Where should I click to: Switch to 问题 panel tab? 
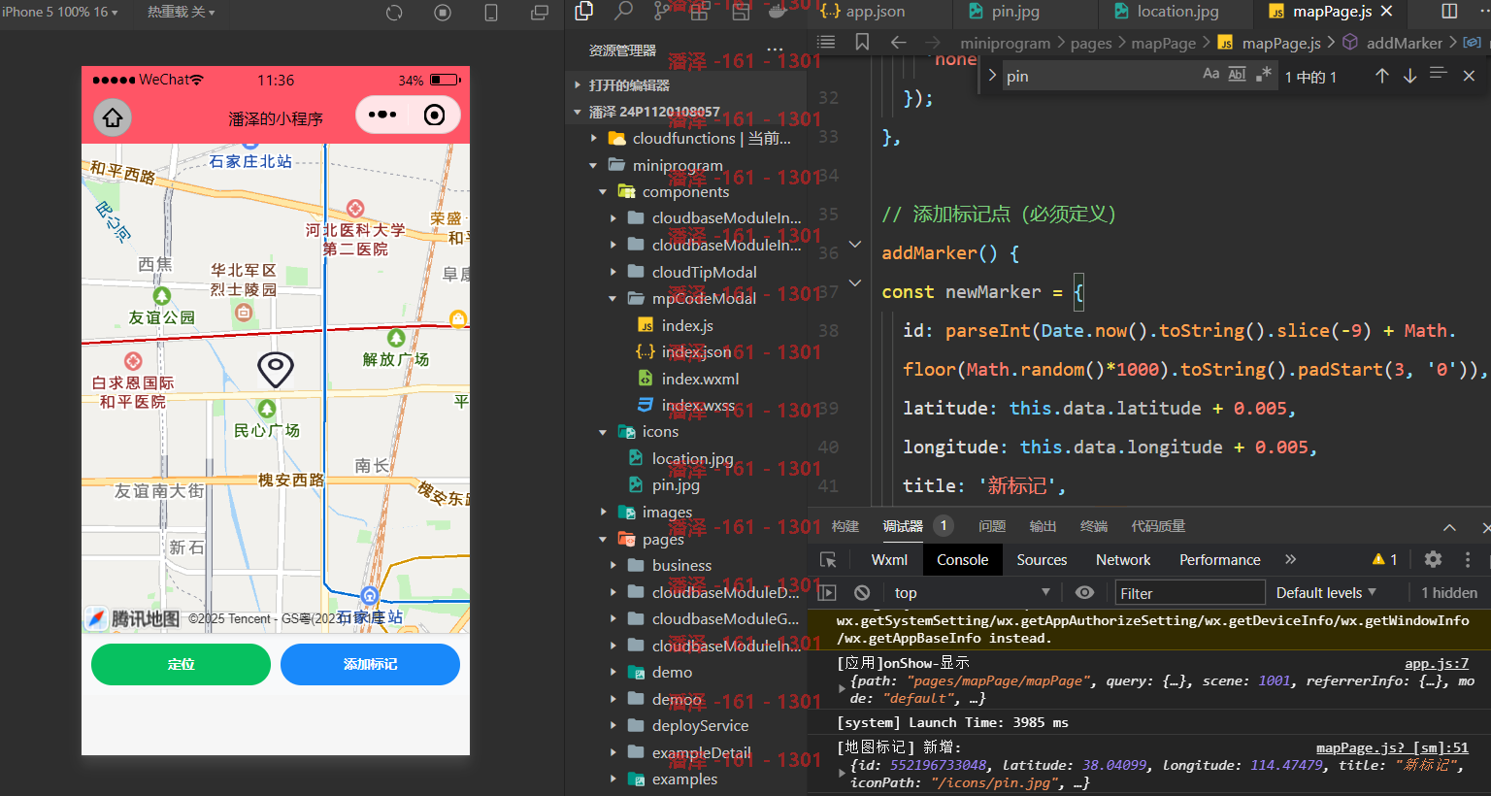(992, 526)
